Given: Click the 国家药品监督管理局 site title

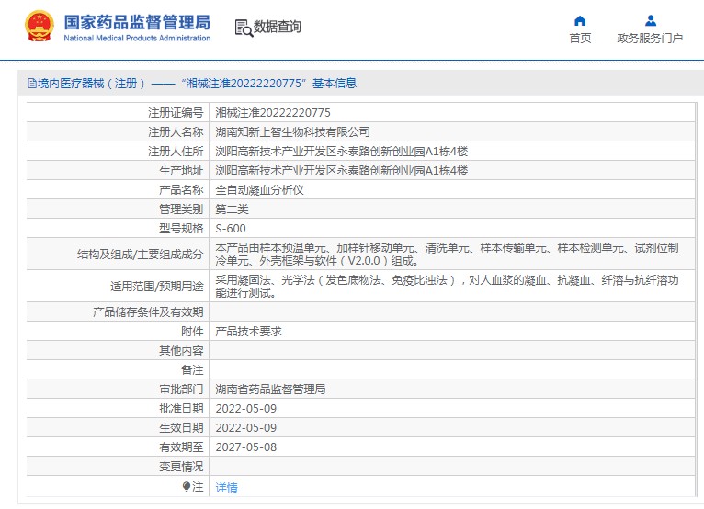Looking at the screenshot, I should tap(137, 21).
